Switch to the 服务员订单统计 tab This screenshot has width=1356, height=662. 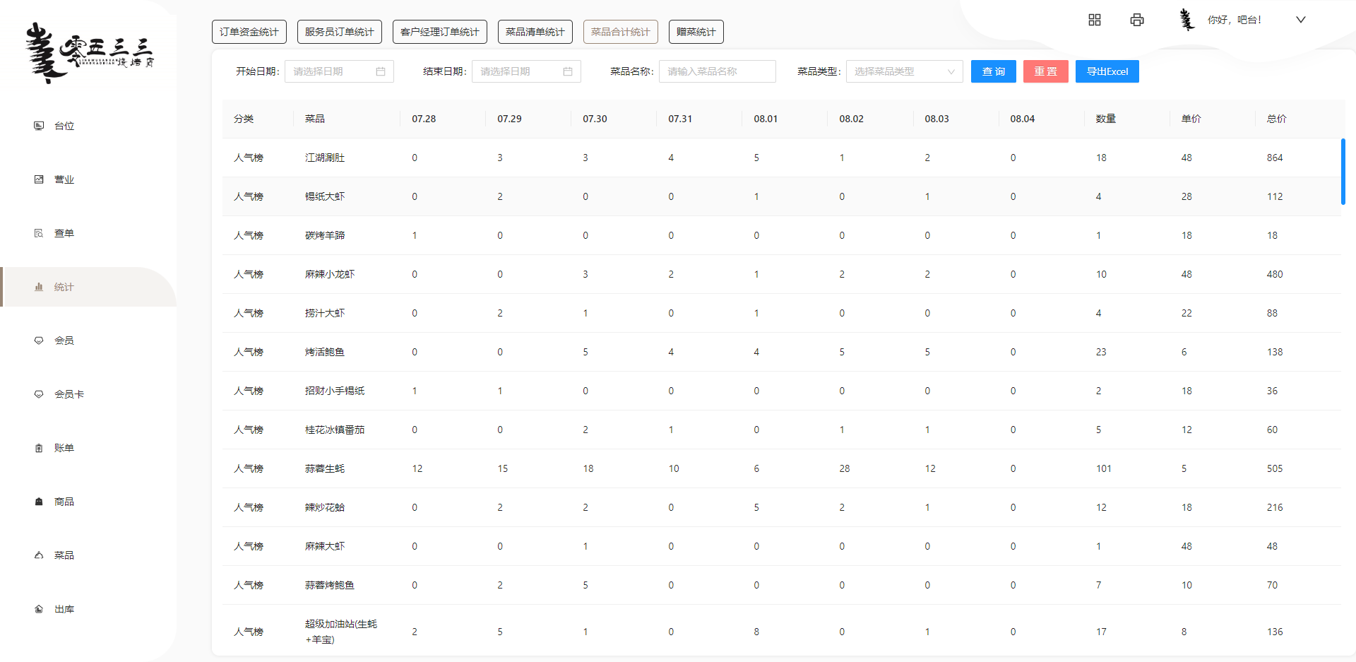pyautogui.click(x=339, y=32)
